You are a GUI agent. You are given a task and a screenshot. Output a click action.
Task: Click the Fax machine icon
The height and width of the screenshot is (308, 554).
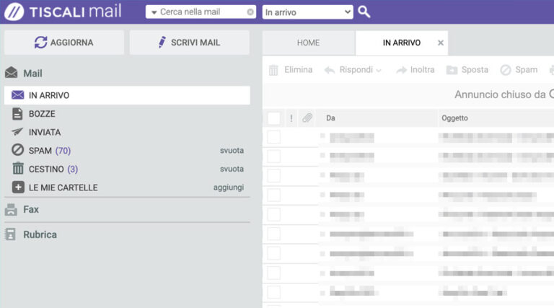pos(11,210)
